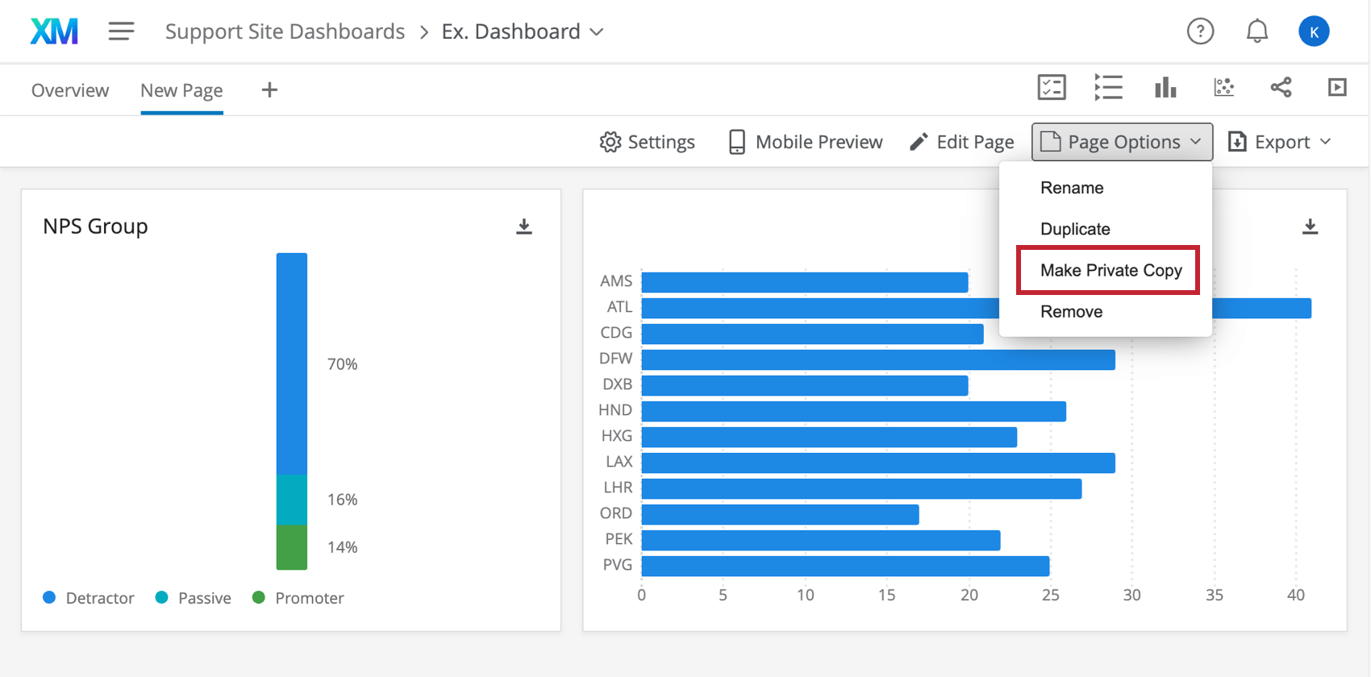Screen dimensions: 1371x677
Task: Open the K user account avatar
Action: click(1314, 31)
